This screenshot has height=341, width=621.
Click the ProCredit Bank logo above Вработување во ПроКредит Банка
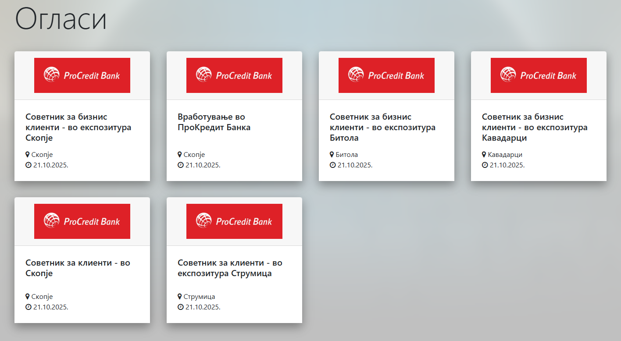[x=234, y=75]
